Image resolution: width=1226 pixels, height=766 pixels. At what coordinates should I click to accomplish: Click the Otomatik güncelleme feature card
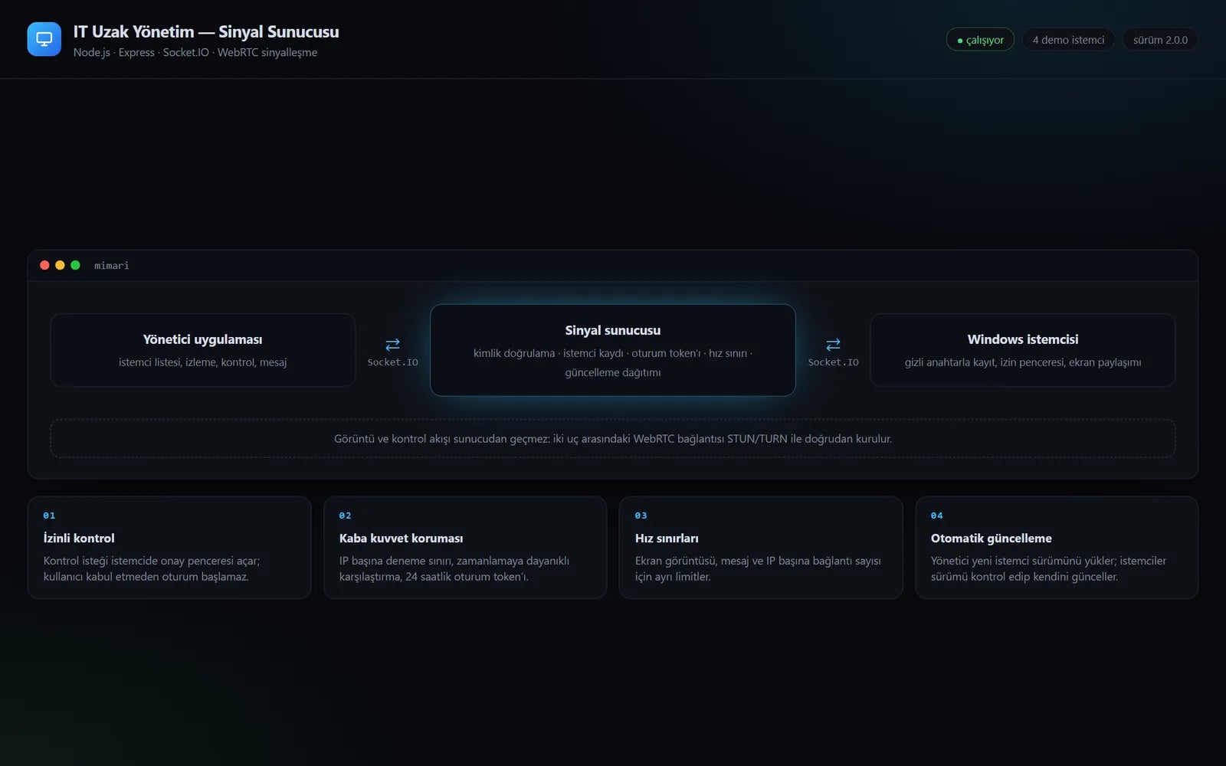coord(1057,548)
